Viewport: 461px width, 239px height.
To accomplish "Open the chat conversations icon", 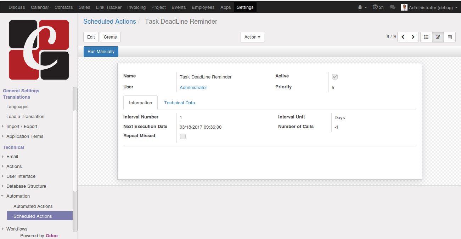I will [392, 7].
